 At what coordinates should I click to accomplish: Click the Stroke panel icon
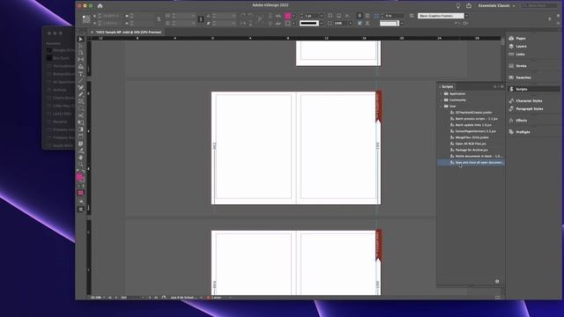point(511,66)
